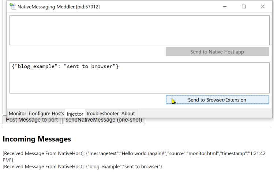Close the NativeMessaging Meddler window
This screenshot has height=176, width=274.
[263, 7]
